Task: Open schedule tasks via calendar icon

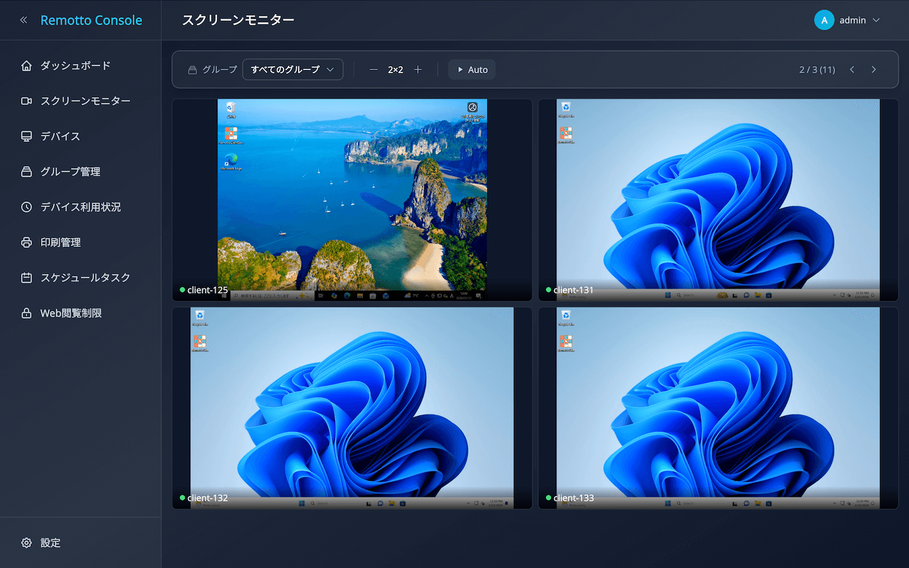Action: [25, 277]
